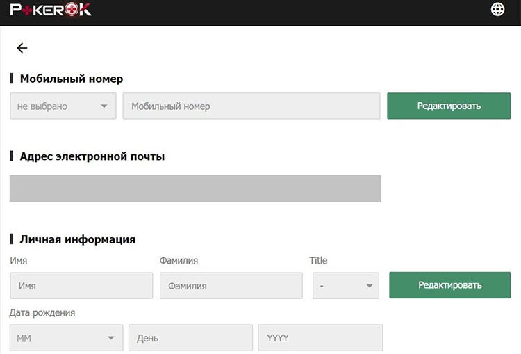Go back with the arrow icon
Image resolution: width=521 pixels, height=354 pixels.
click(22, 48)
